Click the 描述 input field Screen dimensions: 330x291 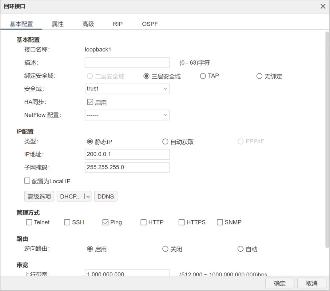(127, 63)
